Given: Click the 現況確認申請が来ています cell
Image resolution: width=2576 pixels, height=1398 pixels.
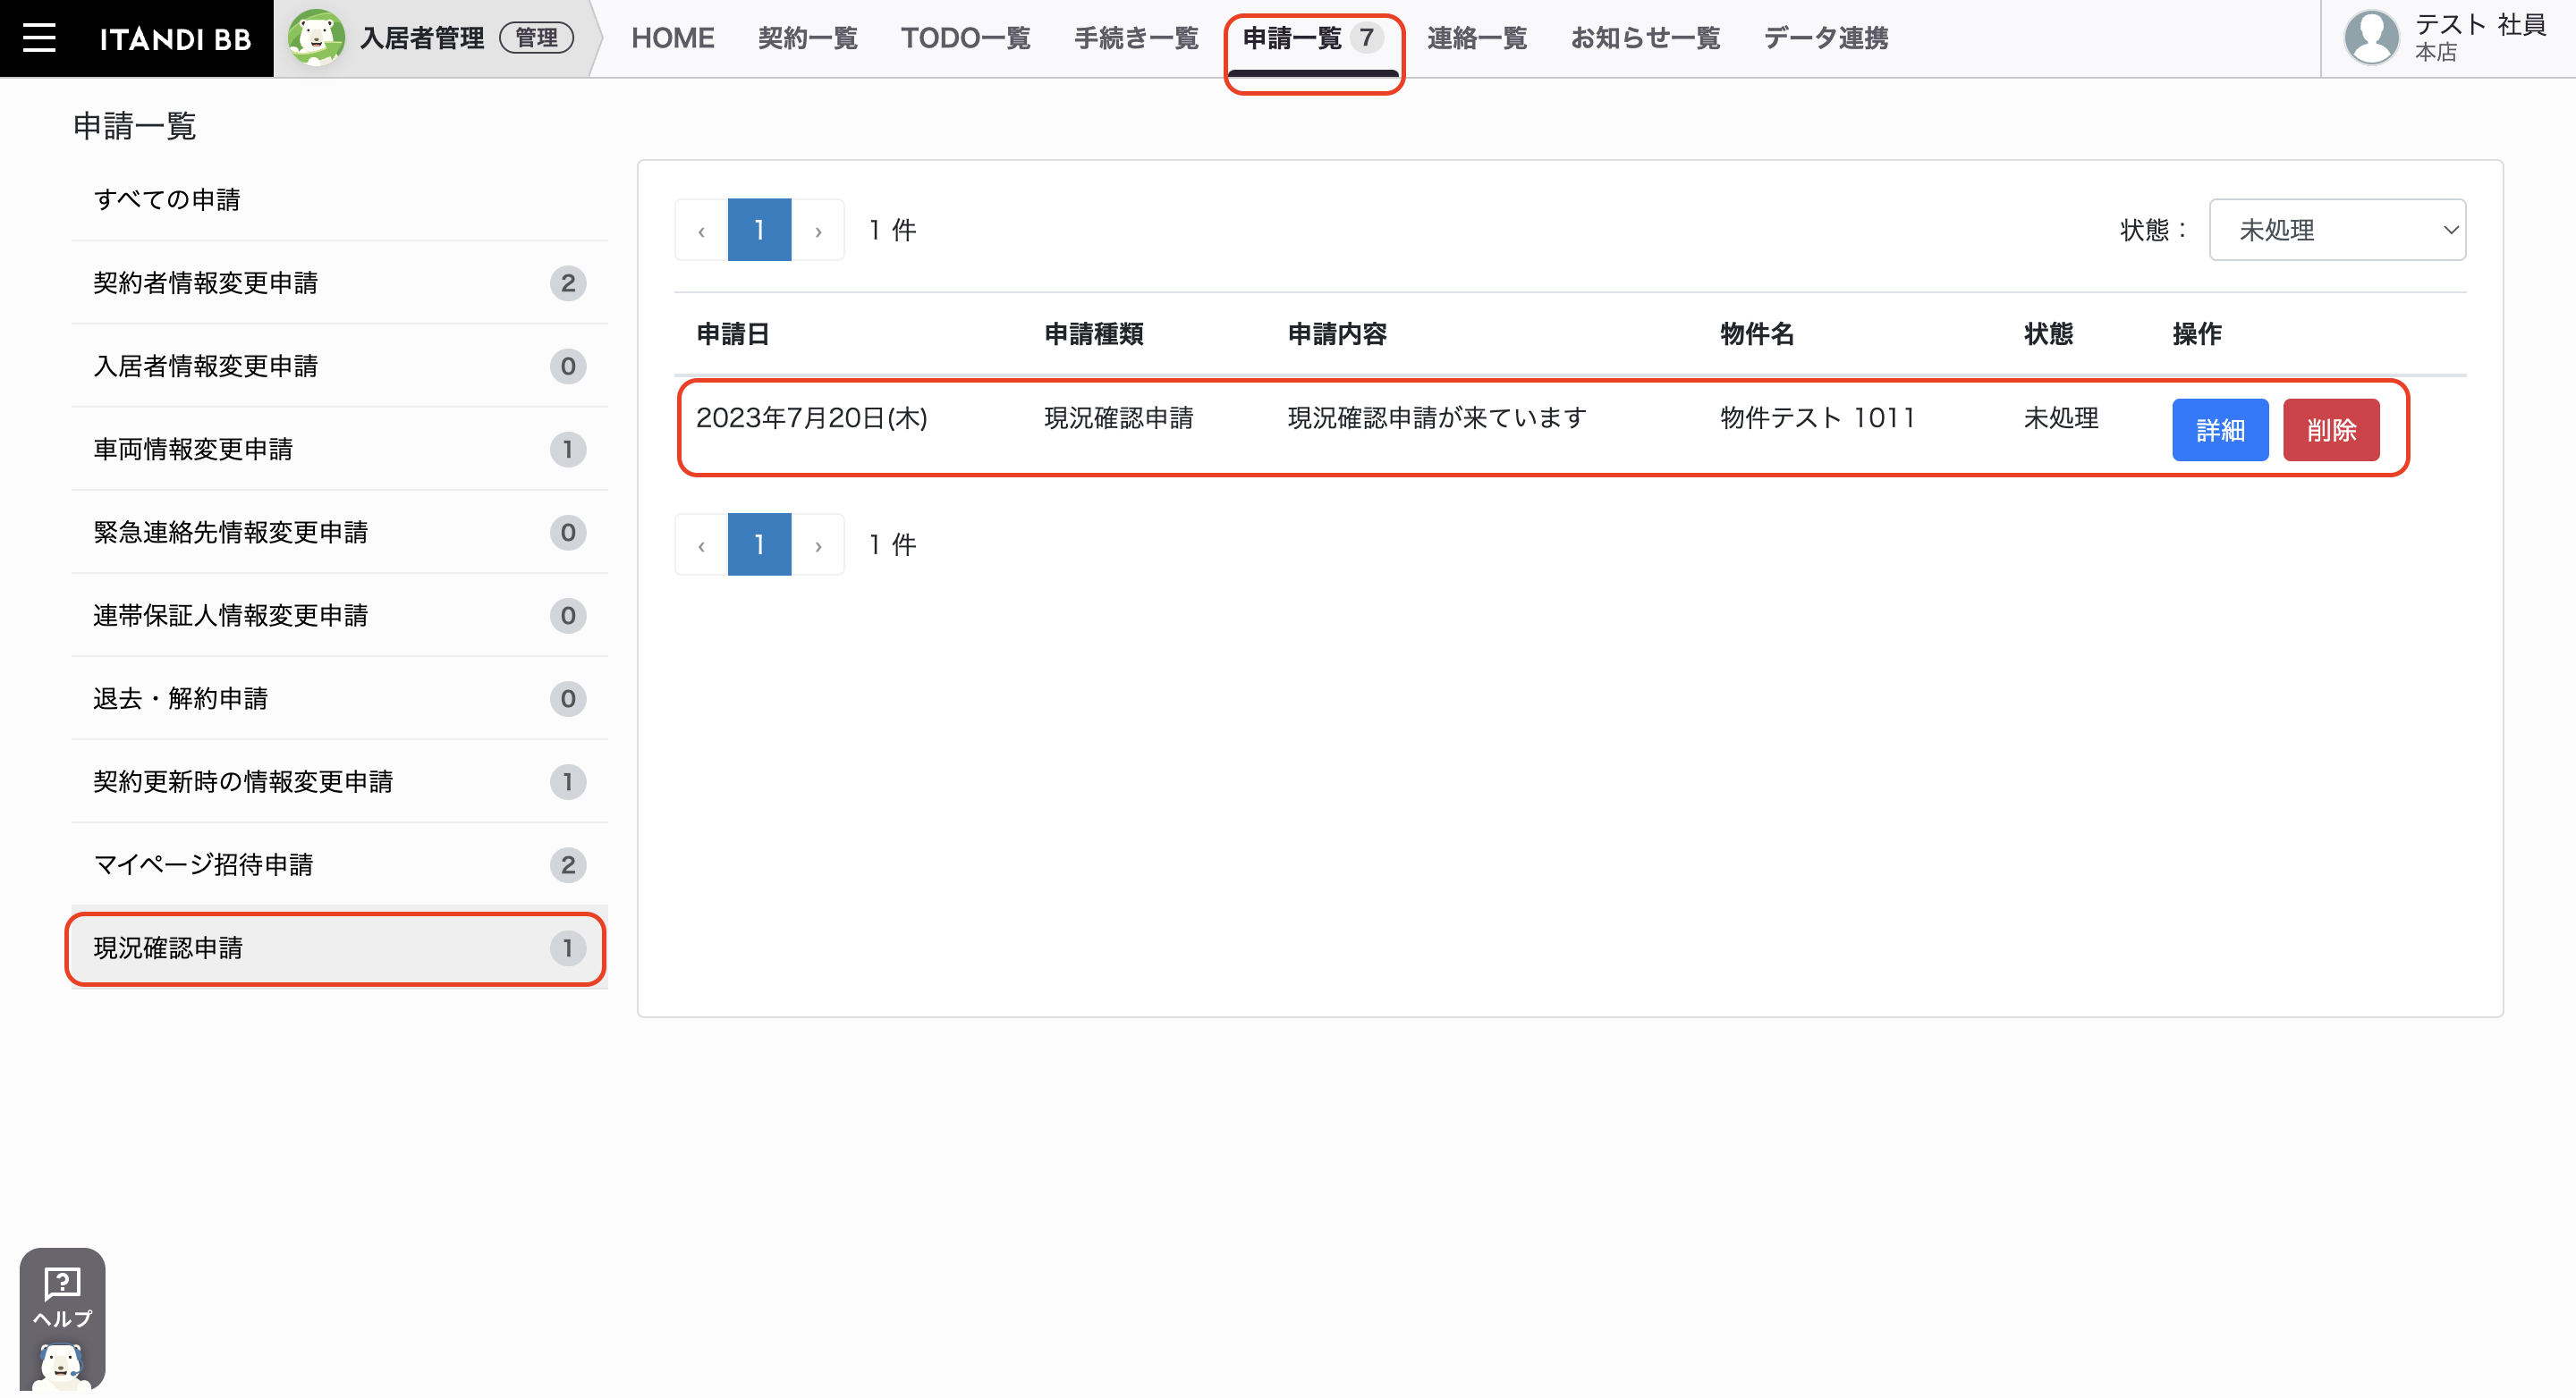Looking at the screenshot, I should pyautogui.click(x=1437, y=417).
